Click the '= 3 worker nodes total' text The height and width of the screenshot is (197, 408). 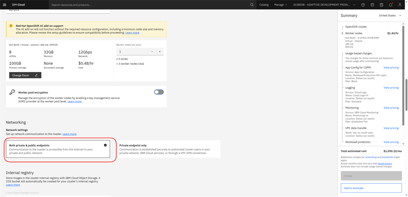click(x=130, y=64)
